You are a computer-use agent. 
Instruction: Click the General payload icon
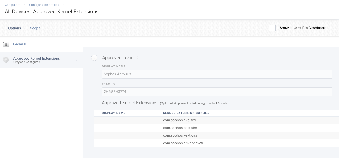click(6, 44)
